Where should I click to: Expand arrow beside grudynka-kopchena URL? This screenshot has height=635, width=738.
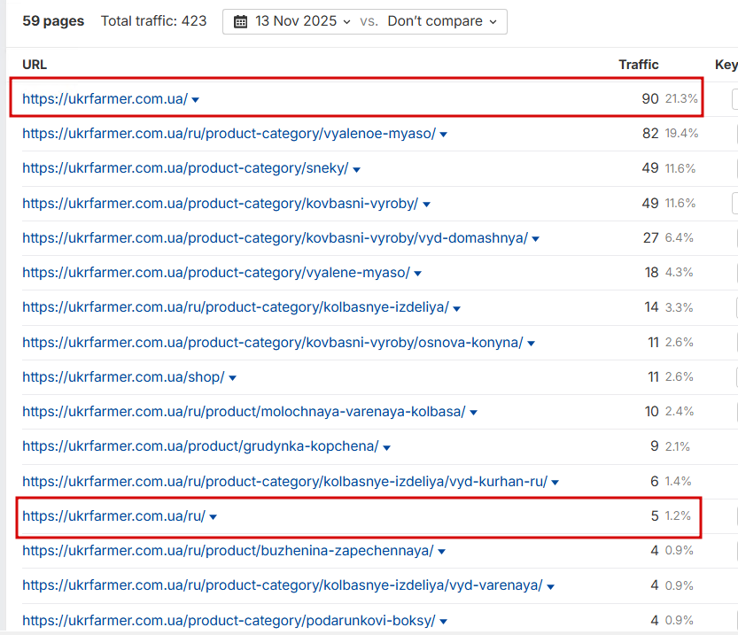[x=386, y=448]
